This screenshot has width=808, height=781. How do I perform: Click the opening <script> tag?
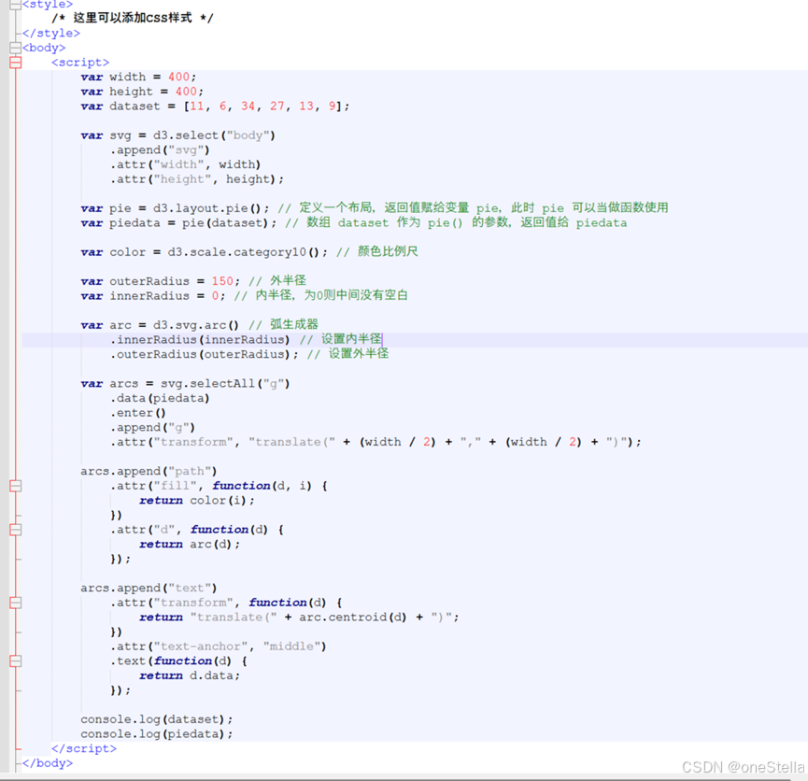click(80, 63)
